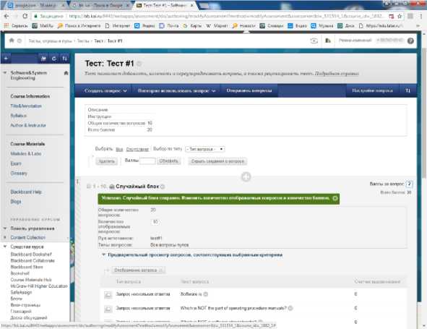Open the Отправить вопросы menu item
The image size is (427, 329).
[x=249, y=90]
